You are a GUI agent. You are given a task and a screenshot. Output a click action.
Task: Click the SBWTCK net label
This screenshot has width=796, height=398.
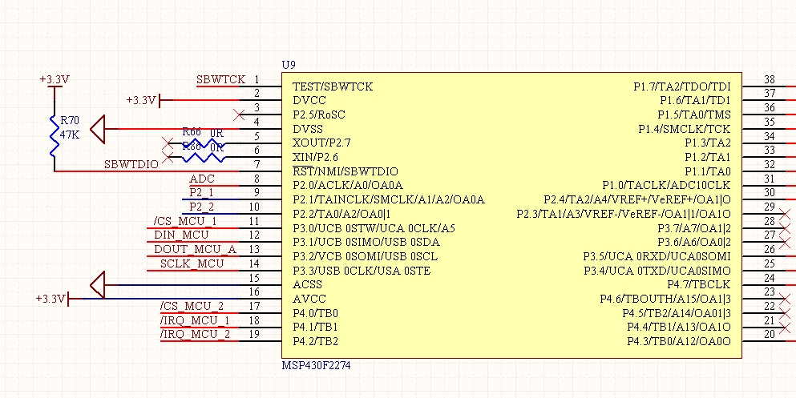(x=220, y=79)
